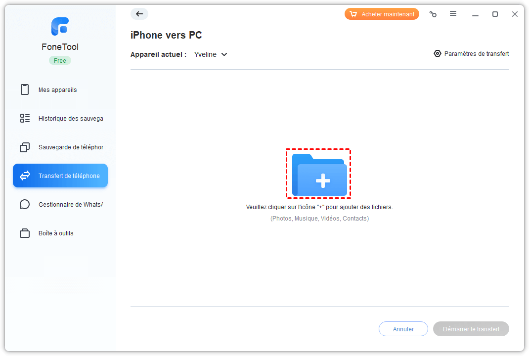Maximize the FoneTool window
Screen dimensions: 529x356
click(x=495, y=14)
